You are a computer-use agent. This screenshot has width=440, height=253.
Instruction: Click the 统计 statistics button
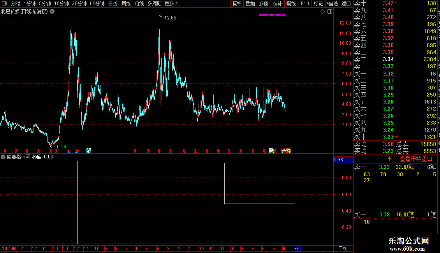[x=277, y=4]
